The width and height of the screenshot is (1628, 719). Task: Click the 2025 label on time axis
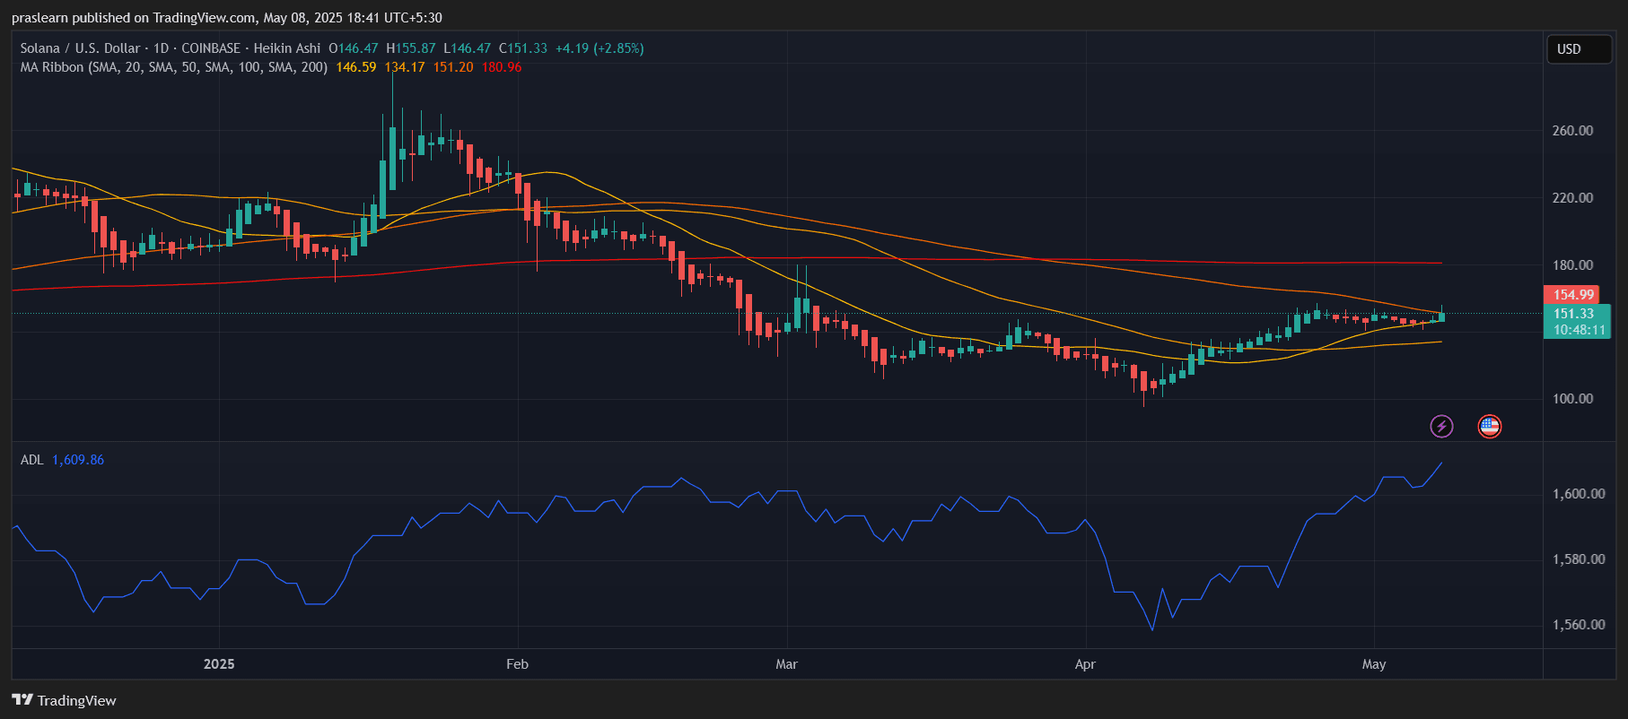219,664
